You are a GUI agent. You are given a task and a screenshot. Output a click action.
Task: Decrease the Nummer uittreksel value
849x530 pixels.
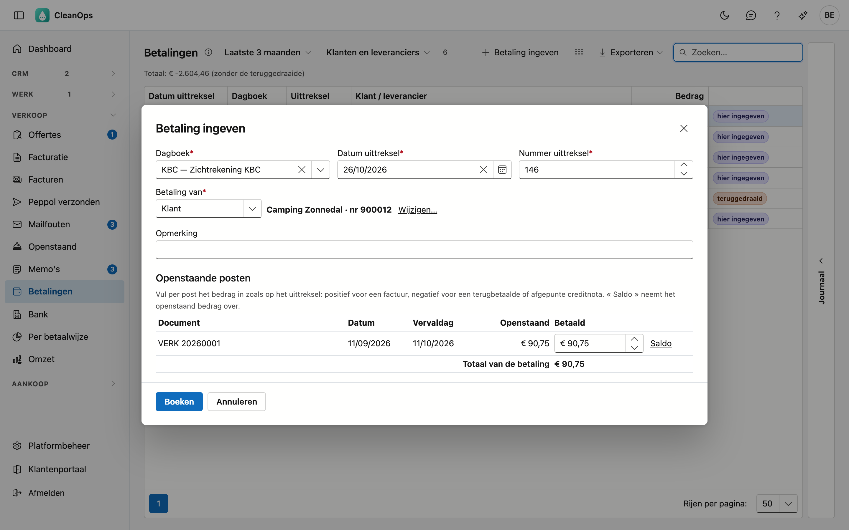point(683,174)
